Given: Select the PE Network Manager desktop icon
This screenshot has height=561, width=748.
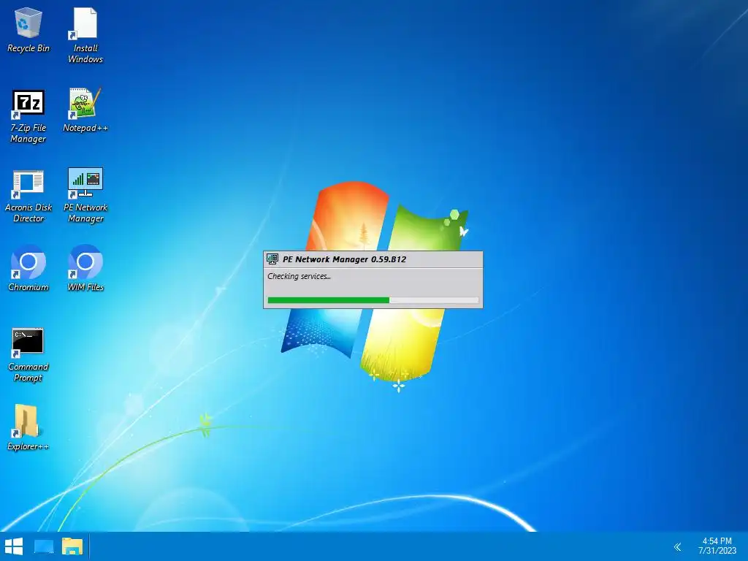Looking at the screenshot, I should click(x=85, y=196).
